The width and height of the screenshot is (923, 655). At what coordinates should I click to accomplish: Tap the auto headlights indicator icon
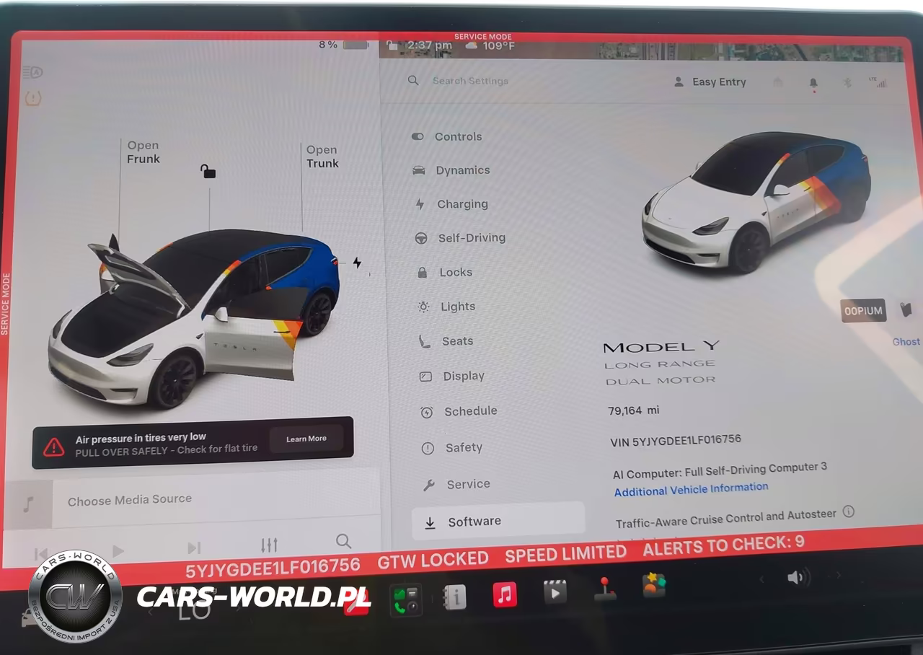click(x=32, y=72)
